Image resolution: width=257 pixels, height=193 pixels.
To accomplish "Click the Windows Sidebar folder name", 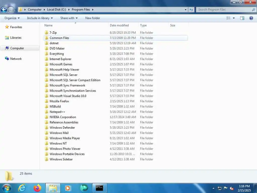I will [x=61, y=159].
